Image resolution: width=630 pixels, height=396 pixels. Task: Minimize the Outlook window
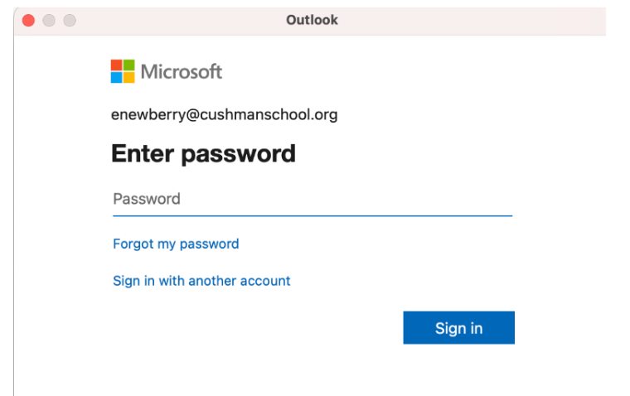(x=49, y=20)
